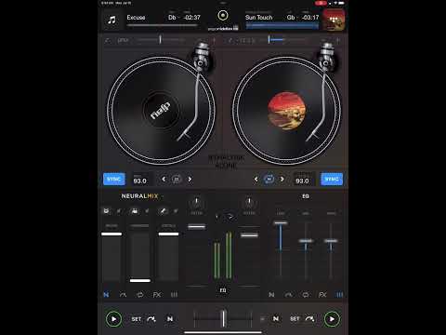Select the Sun Touch track title

coord(259,18)
